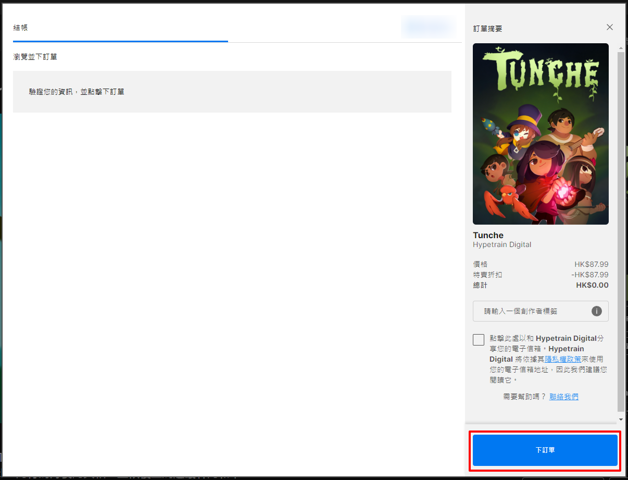The height and width of the screenshot is (480, 628).
Task: Click the 聯絡我們 contact us link
Action: [564, 397]
